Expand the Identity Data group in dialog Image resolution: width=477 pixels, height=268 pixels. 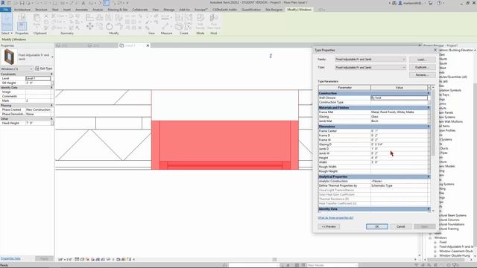[x=429, y=209]
